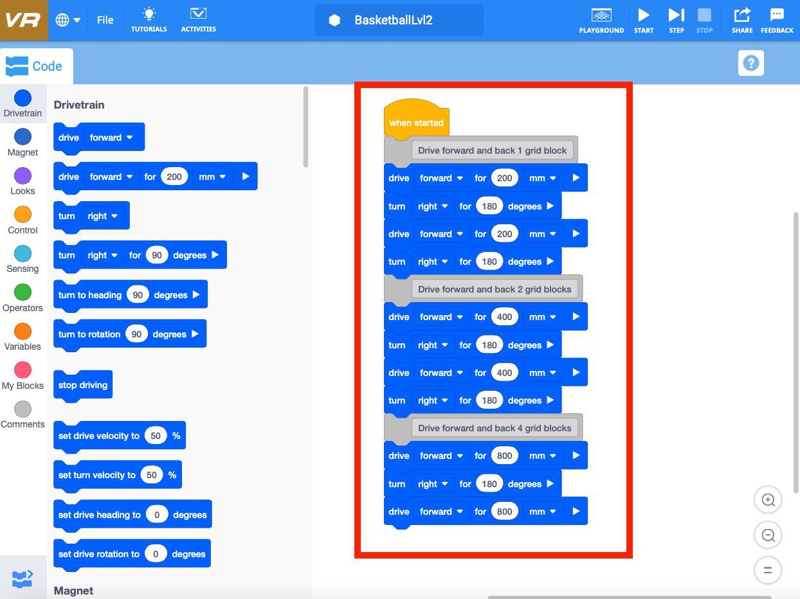Switch to the Code tab

(x=37, y=65)
